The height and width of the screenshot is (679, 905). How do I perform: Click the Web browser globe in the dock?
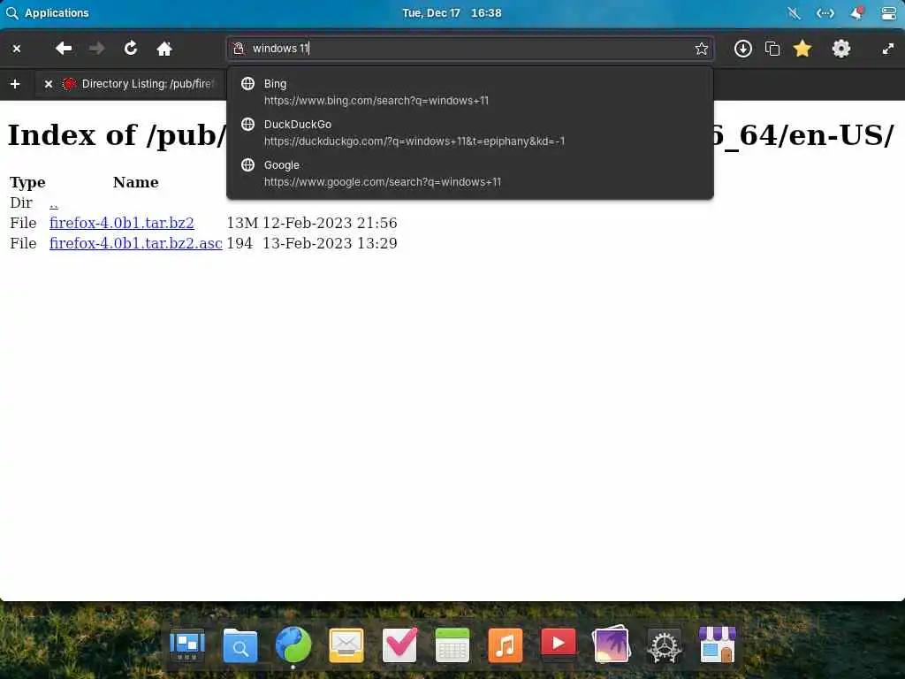[293, 645]
